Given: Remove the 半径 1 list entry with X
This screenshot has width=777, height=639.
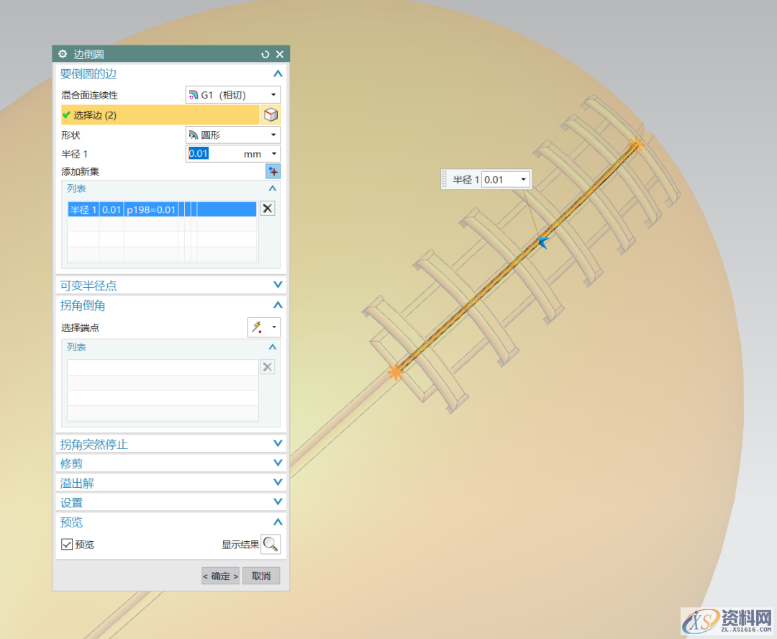Looking at the screenshot, I should 267,209.
